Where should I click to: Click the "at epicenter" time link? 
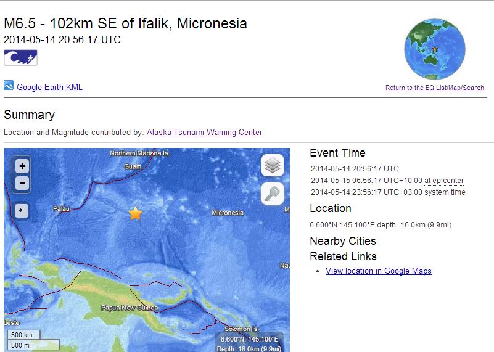click(444, 181)
